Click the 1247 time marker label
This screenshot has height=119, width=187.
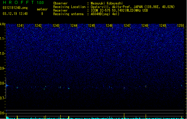coord(127,26)
